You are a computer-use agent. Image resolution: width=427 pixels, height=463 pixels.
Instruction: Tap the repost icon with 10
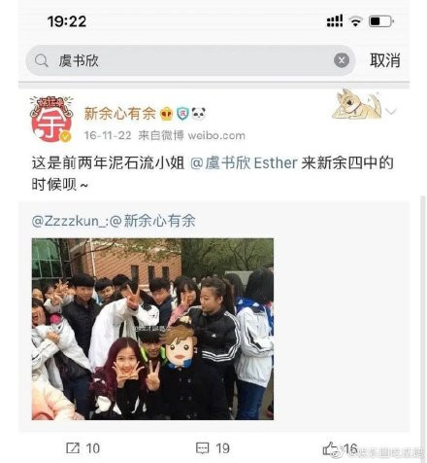pos(82,448)
